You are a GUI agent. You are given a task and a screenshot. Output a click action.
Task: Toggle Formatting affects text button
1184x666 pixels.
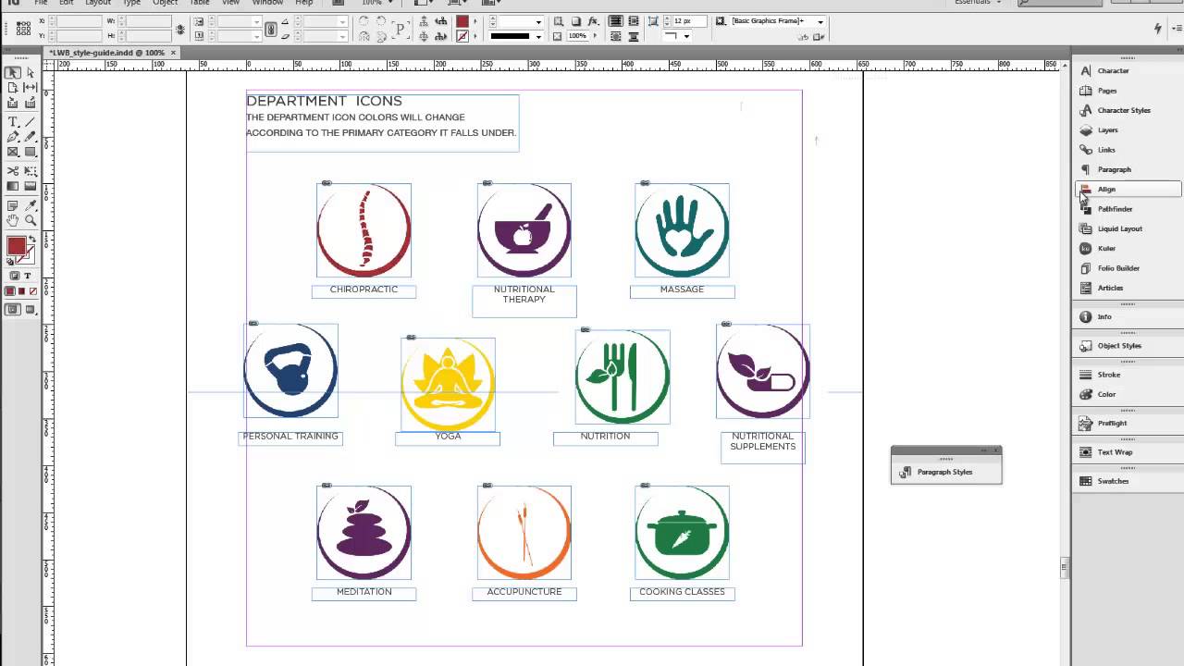[28, 276]
